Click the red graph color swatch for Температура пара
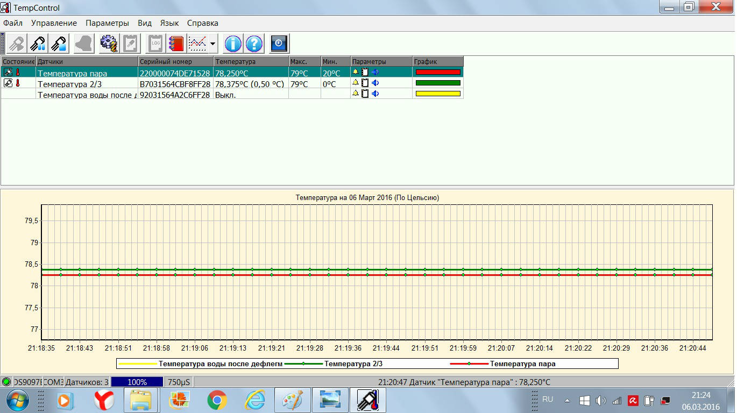 tap(438, 72)
